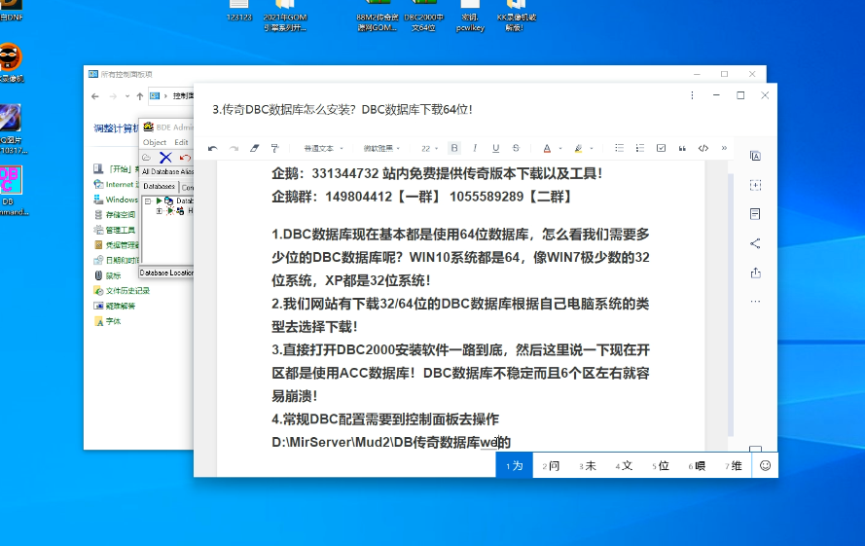Image resolution: width=865 pixels, height=546 pixels.
Task: Toggle strikethrough formatting
Action: click(x=516, y=148)
